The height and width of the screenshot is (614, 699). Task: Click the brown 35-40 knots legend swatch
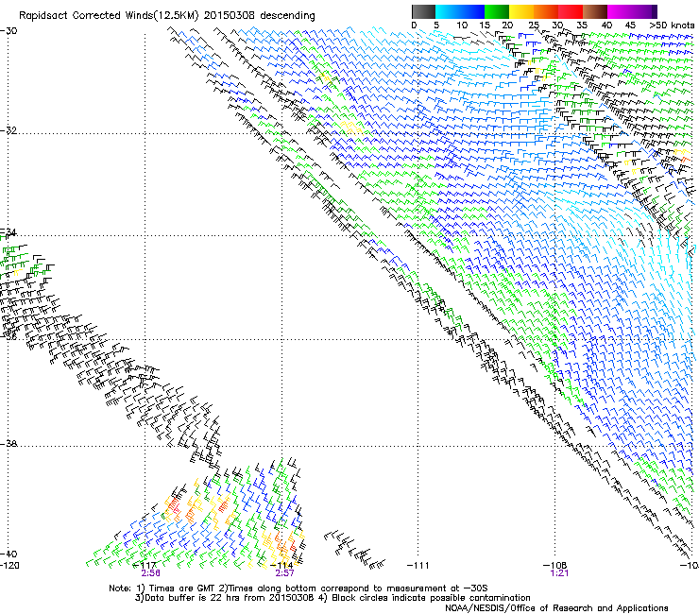[595, 11]
